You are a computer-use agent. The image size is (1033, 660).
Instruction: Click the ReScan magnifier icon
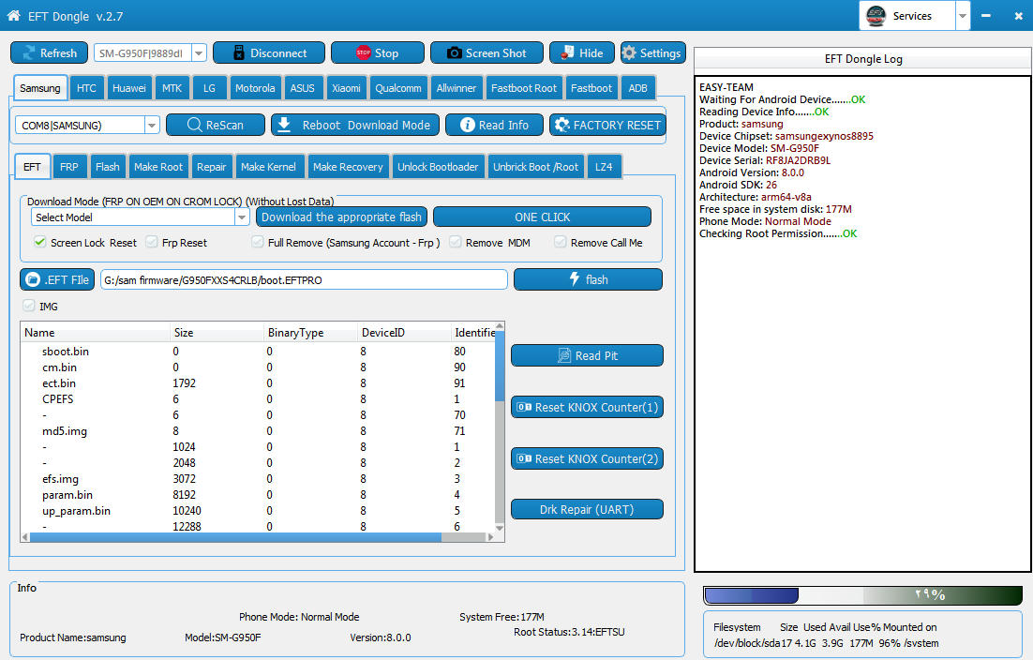[x=194, y=125]
